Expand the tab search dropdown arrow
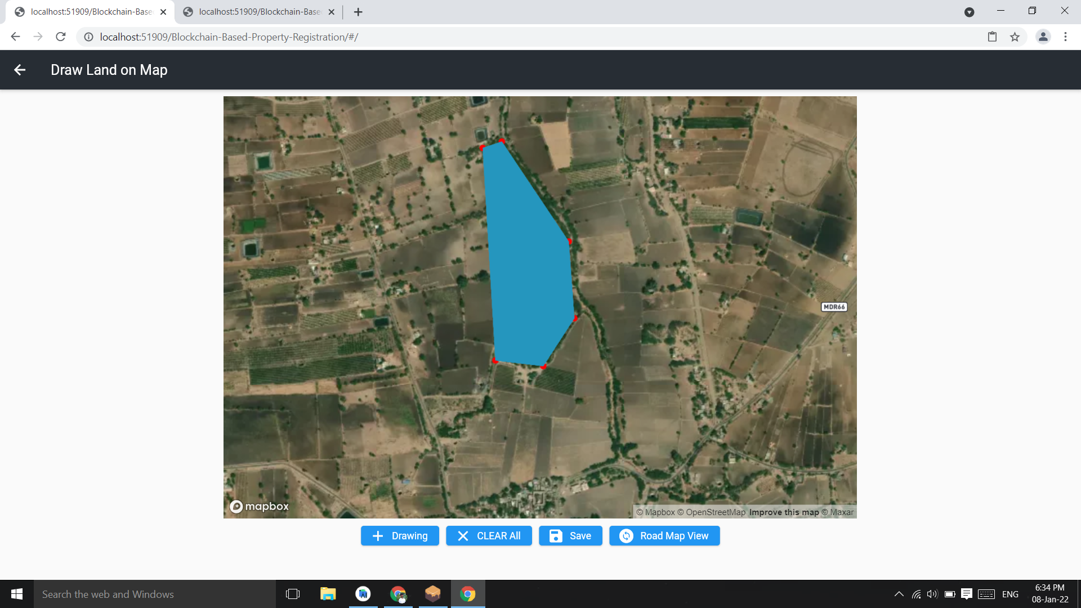The width and height of the screenshot is (1081, 608). pyautogui.click(x=969, y=12)
